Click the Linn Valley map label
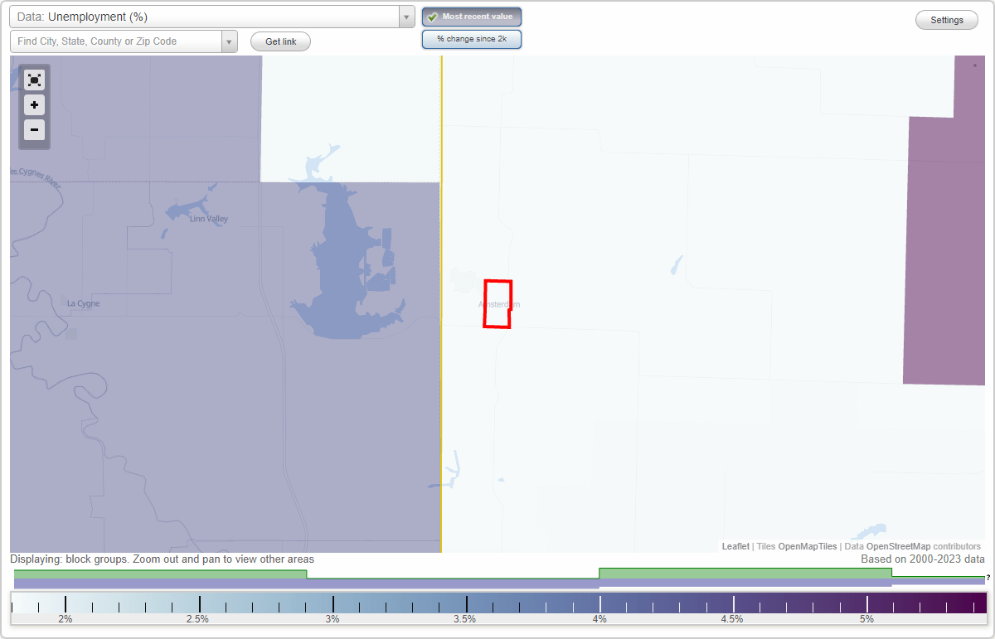The height and width of the screenshot is (639, 995). (x=209, y=219)
